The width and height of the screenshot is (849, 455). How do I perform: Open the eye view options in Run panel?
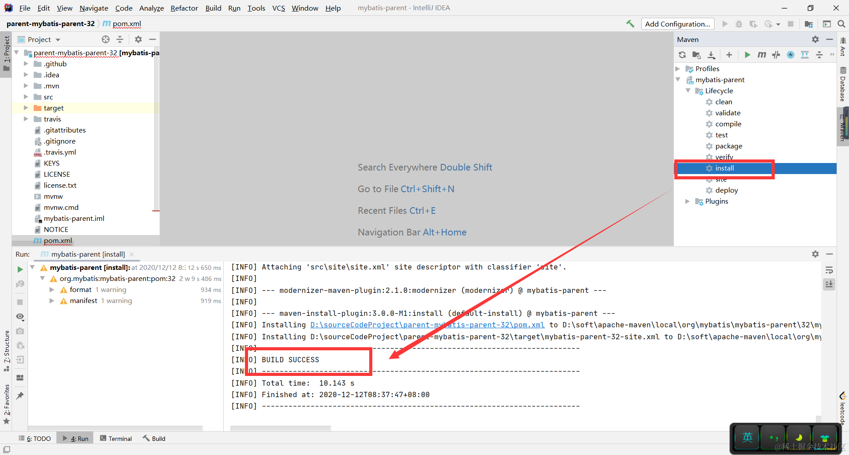pos(20,317)
